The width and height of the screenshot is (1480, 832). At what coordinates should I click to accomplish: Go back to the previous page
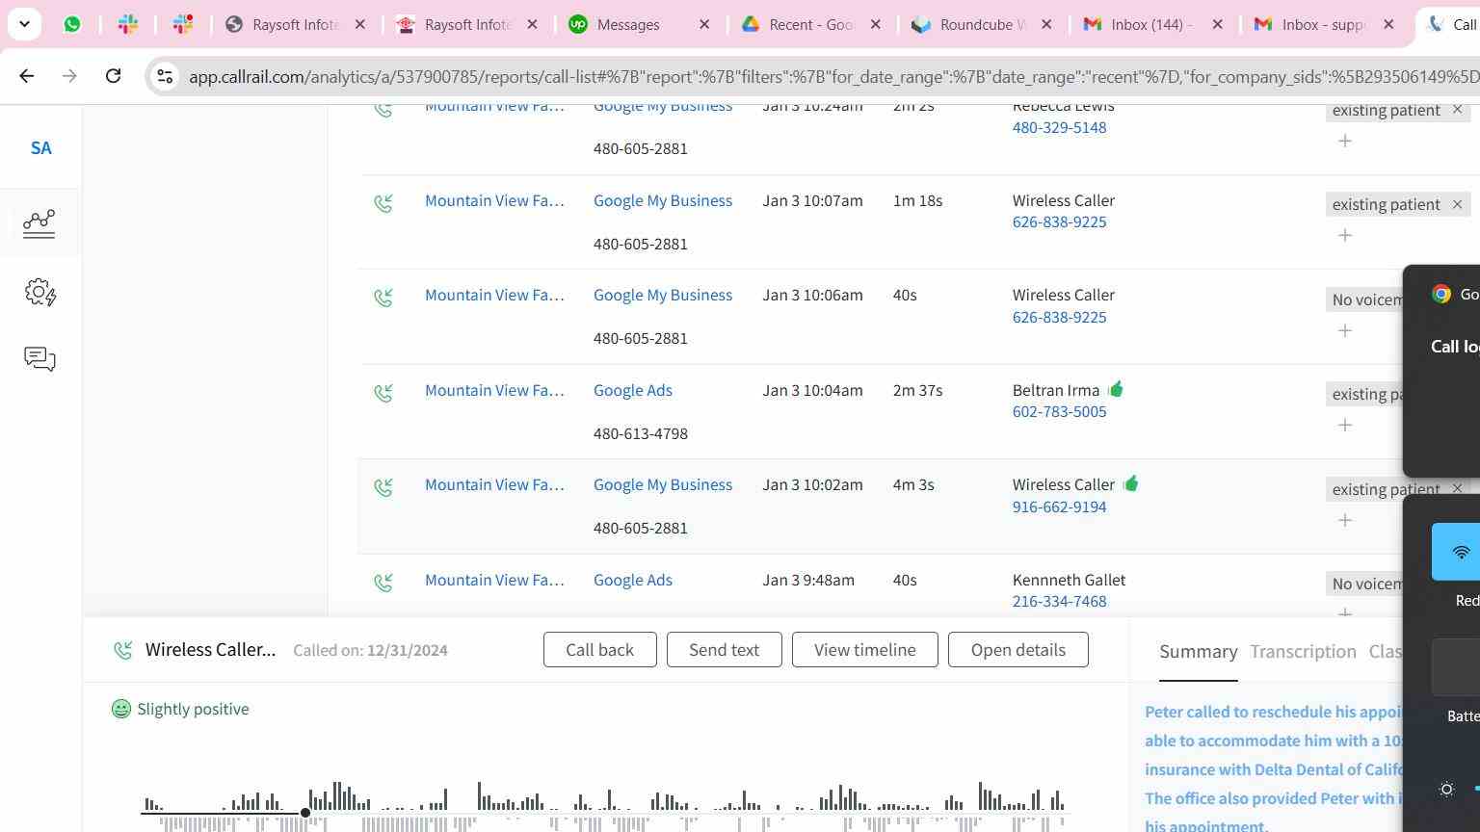coord(26,76)
